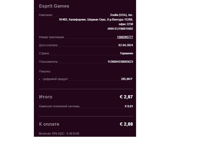
Task: Click the Esprit Games heading
Action: pyautogui.click(x=54, y=6)
